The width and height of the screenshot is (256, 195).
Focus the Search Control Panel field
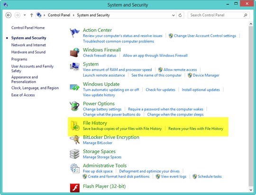tap(219, 15)
